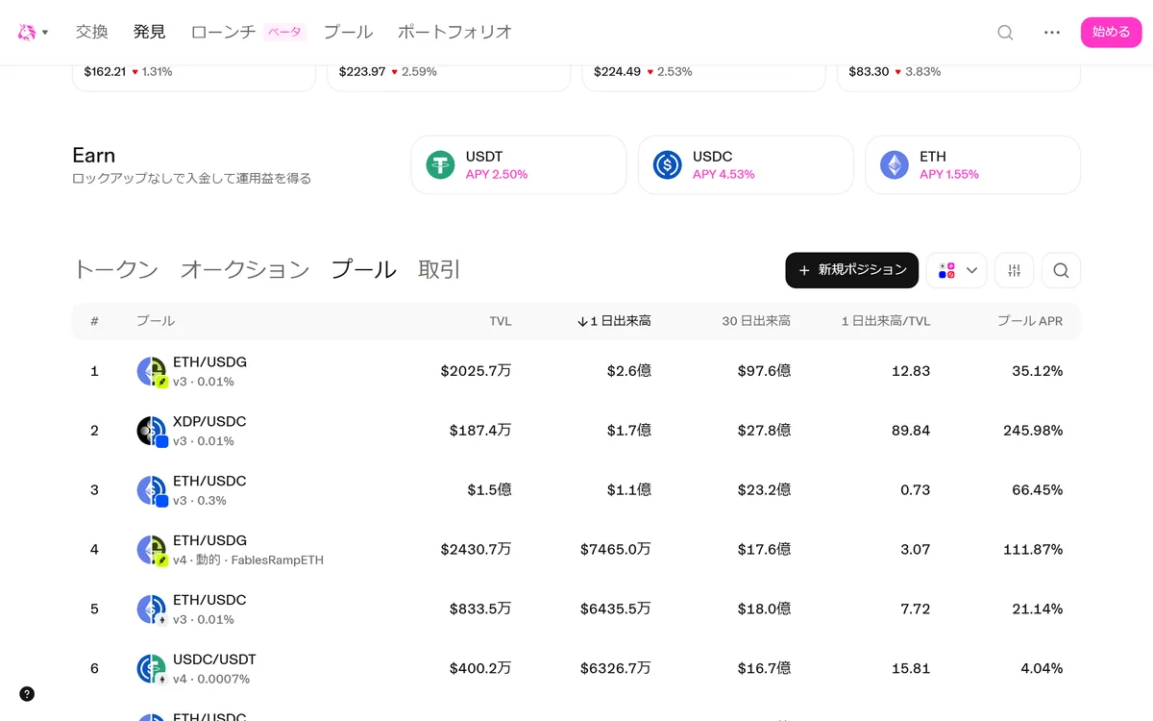The width and height of the screenshot is (1153, 721).
Task: Click the USDT token icon
Action: coord(441,165)
